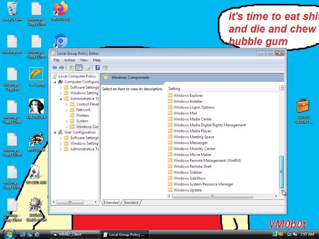Image resolution: width=319 pixels, height=239 pixels.
Task: Select Windows Sidebar folder in list
Action: (x=185, y=172)
